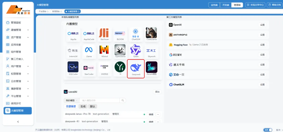
Task: Open the Qwen model tile
Action: 136,52
